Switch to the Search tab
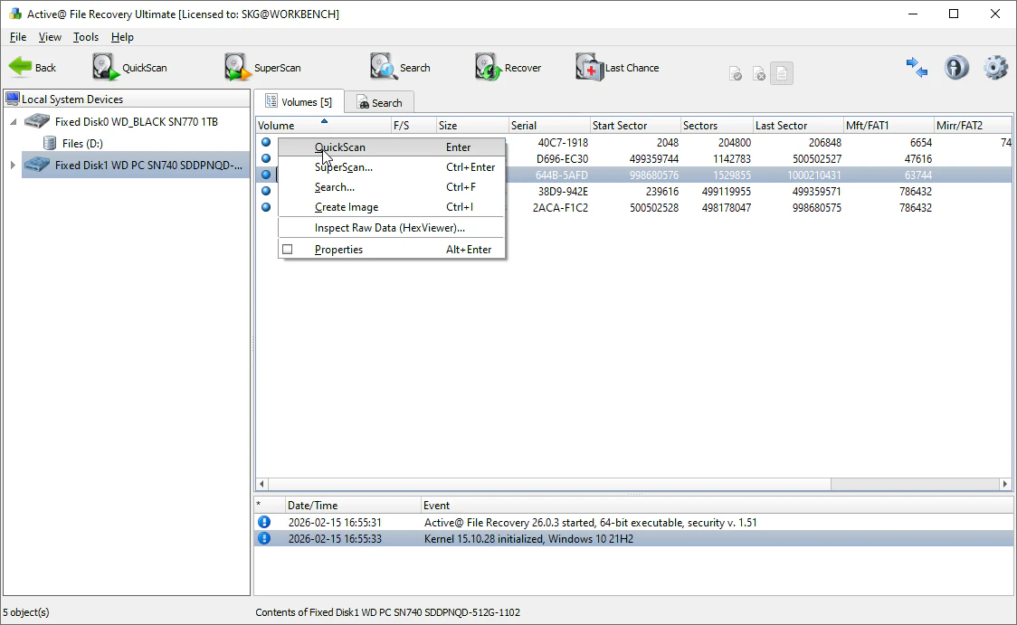1017x625 pixels. click(x=379, y=103)
